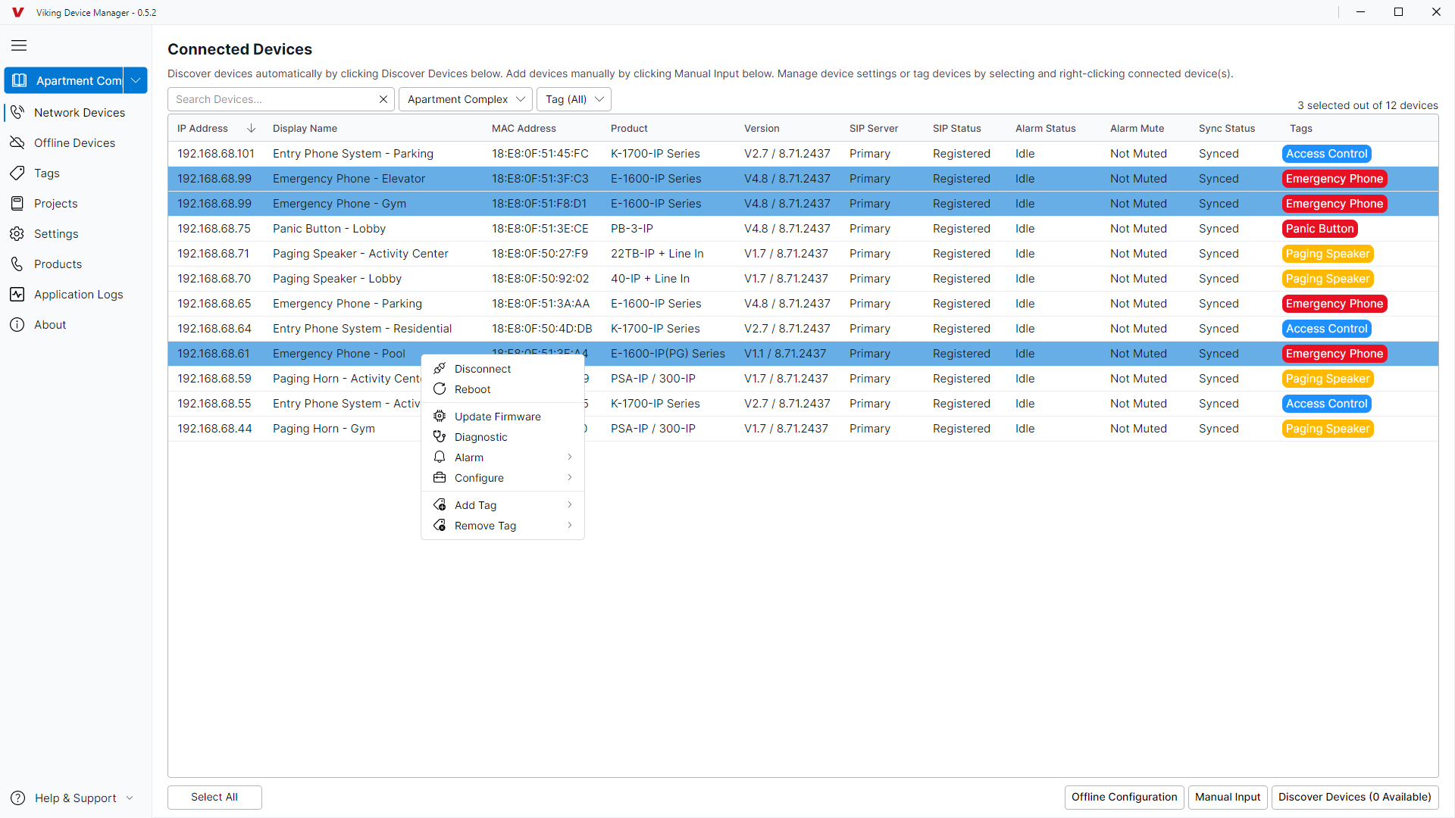Choose Reboot from the context menu
Screen dimensions: 1455x818
coord(472,389)
